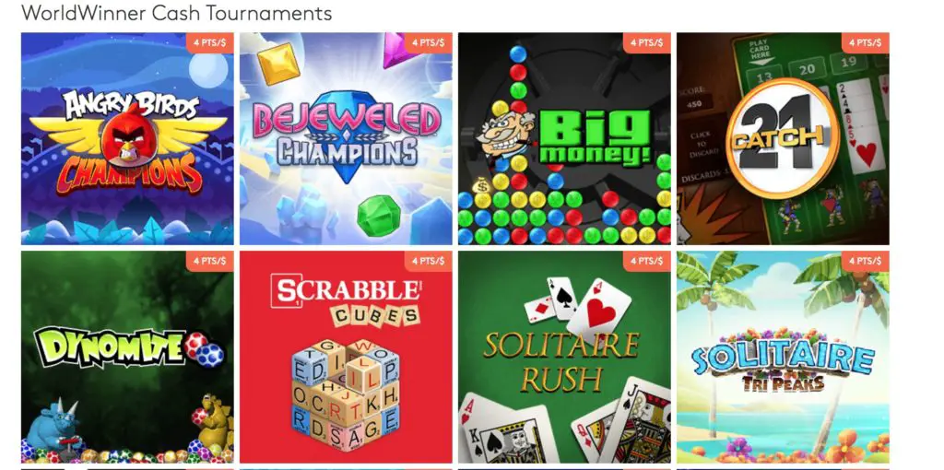Click the red Angry Birds character icon
Screen dimensions: 944x470
coord(129,137)
